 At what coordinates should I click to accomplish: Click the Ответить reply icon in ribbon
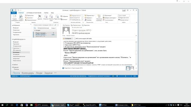coord(46,16)
